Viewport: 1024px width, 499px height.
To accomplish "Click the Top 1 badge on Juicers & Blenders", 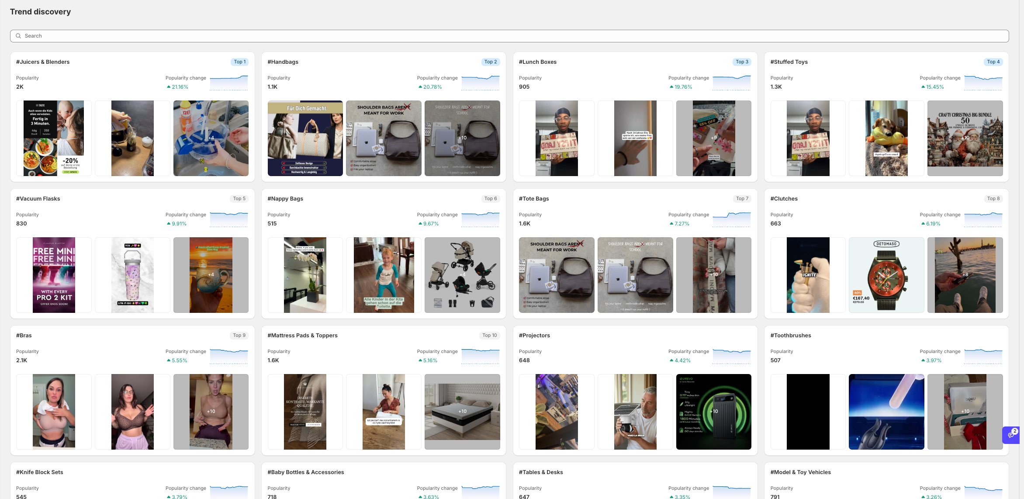I will point(239,62).
